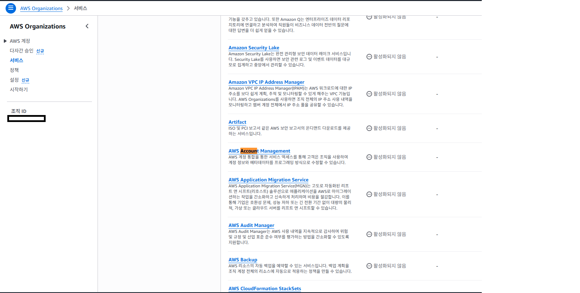The height and width of the screenshot is (293, 580).
Task: Click the breadcrumb chevron separator icon
Action: (68, 8)
